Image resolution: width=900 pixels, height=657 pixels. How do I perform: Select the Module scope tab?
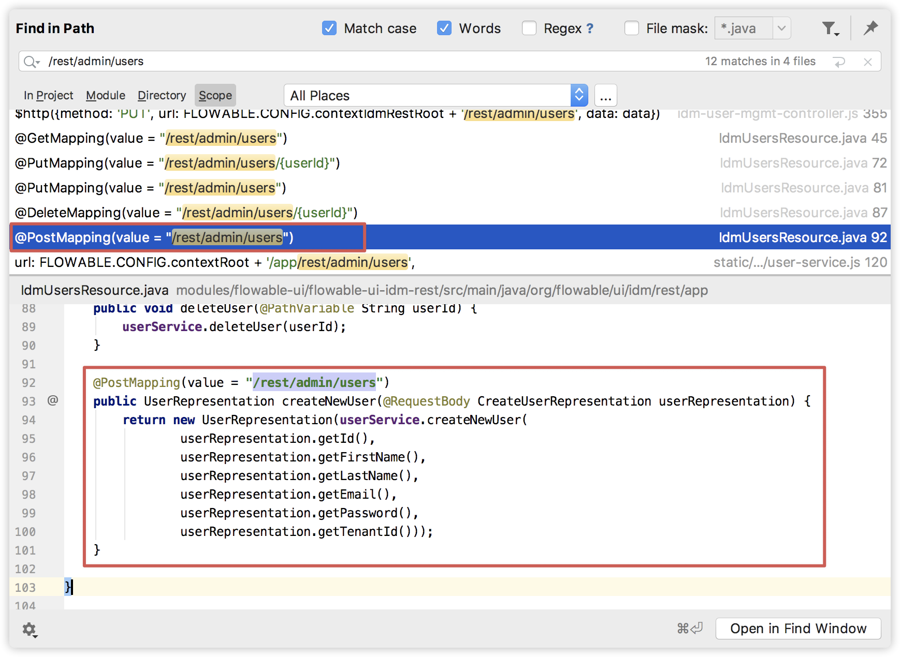(106, 96)
